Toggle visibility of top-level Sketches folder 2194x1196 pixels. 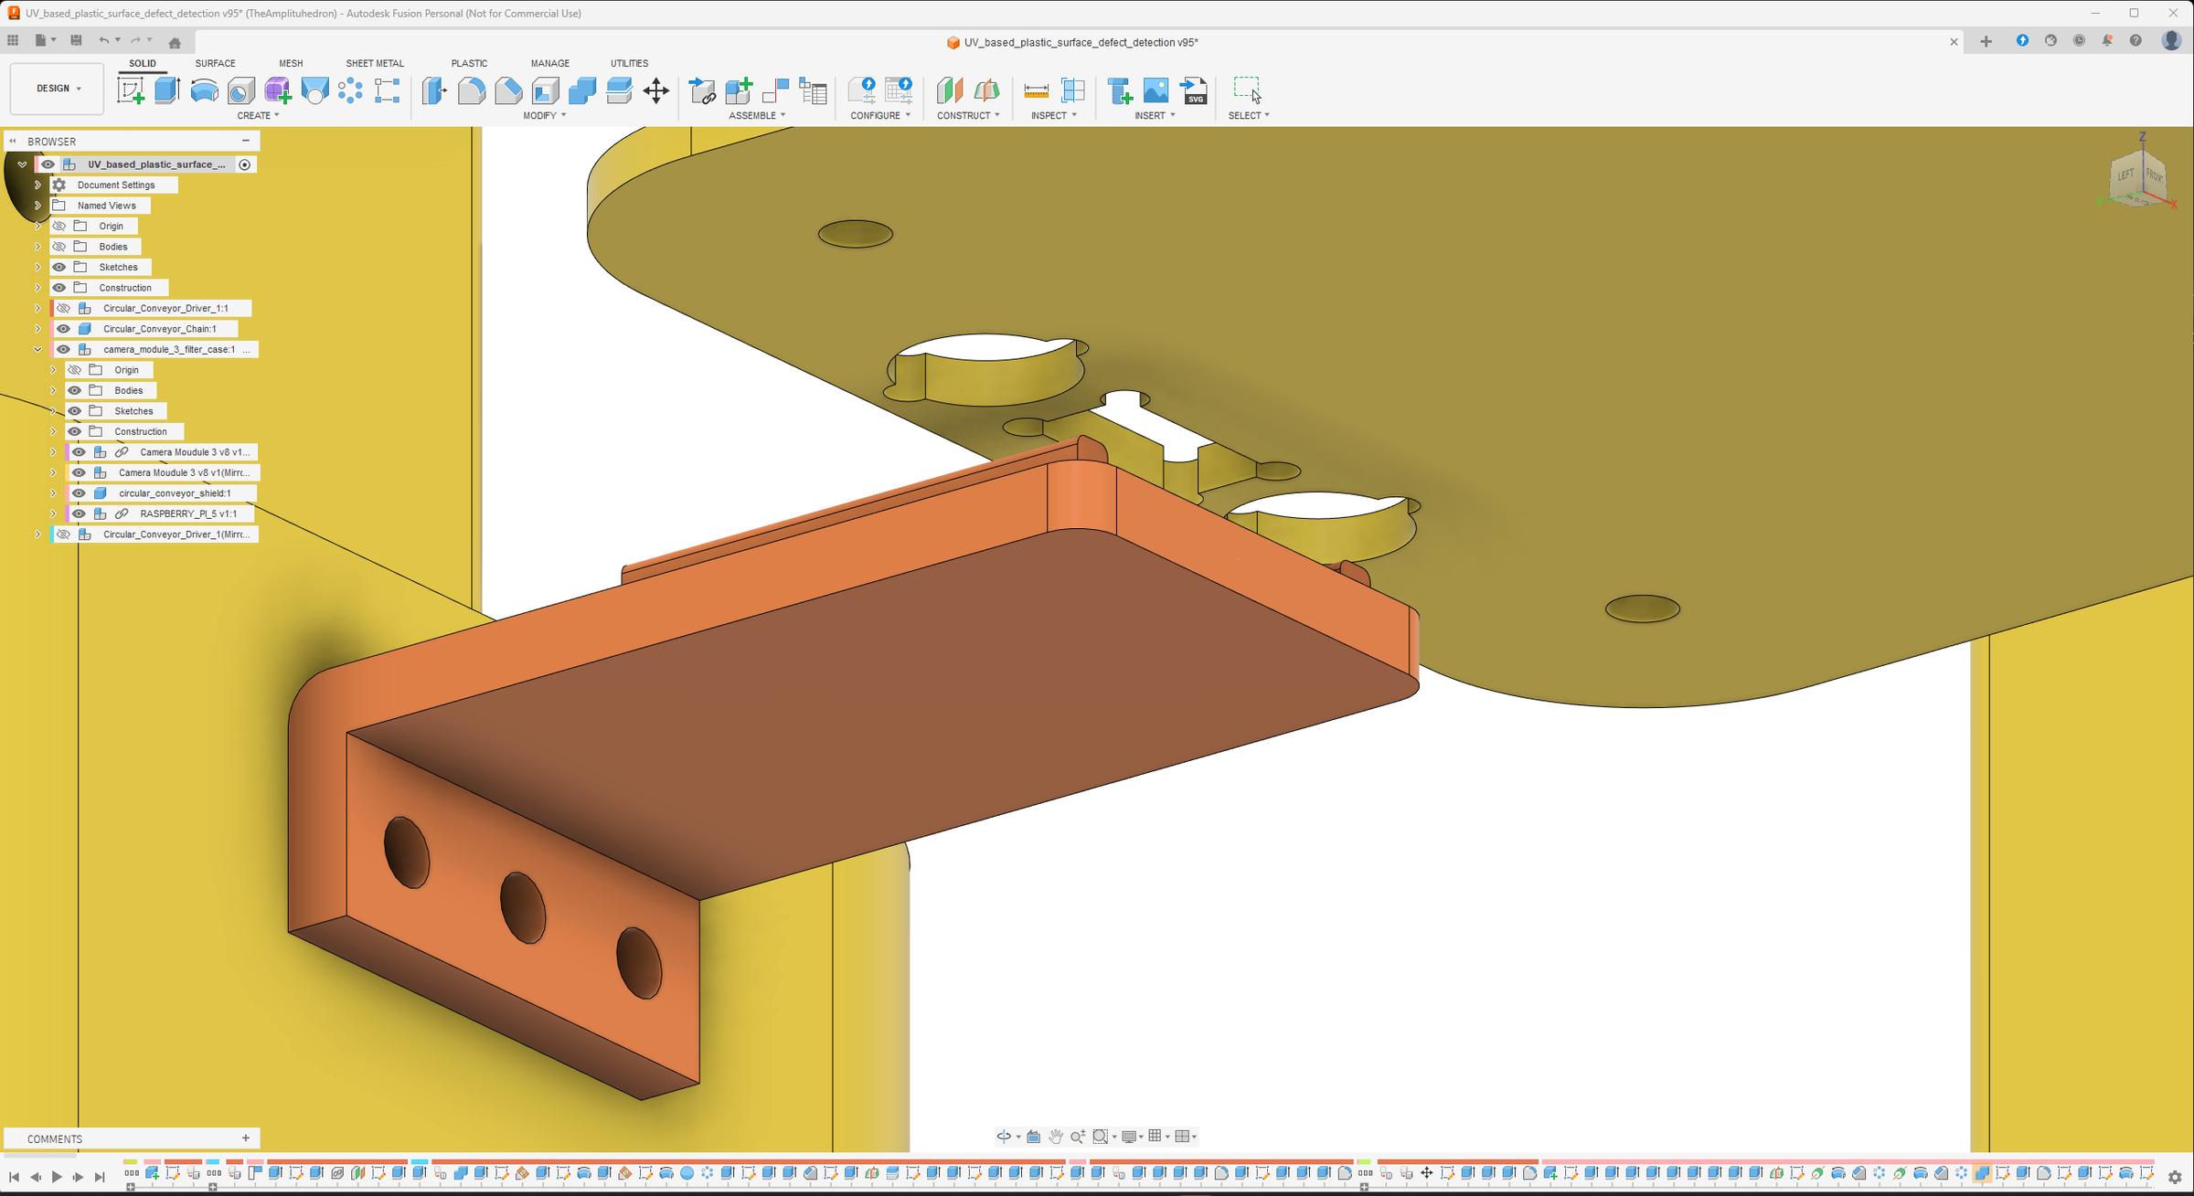(59, 267)
